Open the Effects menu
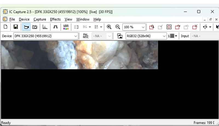 pyautogui.click(x=55, y=19)
